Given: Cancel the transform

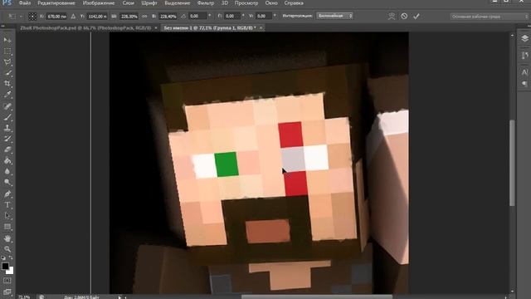Looking at the screenshot, I should coord(404,16).
